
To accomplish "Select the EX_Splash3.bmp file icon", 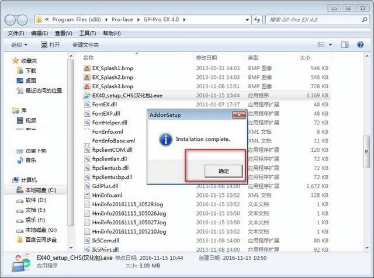I will tap(87, 86).
